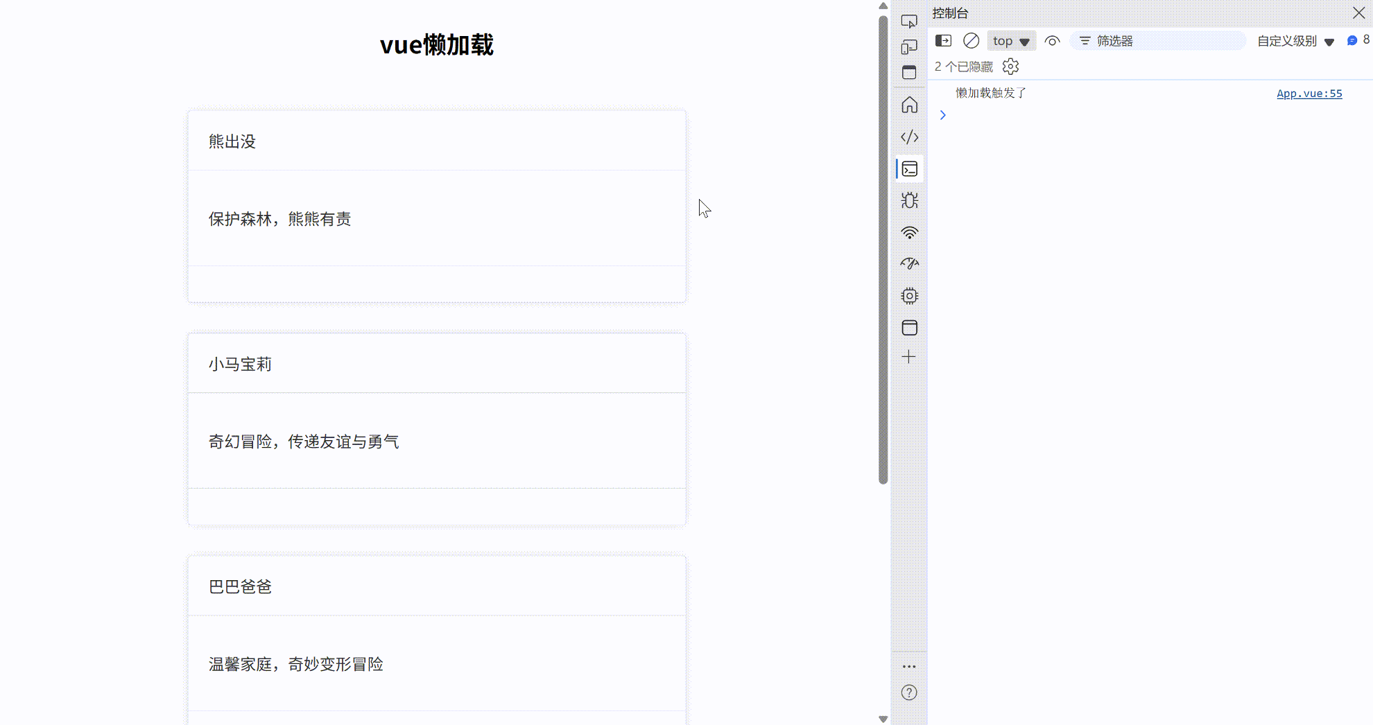This screenshot has height=725, width=1373.
Task: Open the Application window icon panel
Action: click(909, 327)
